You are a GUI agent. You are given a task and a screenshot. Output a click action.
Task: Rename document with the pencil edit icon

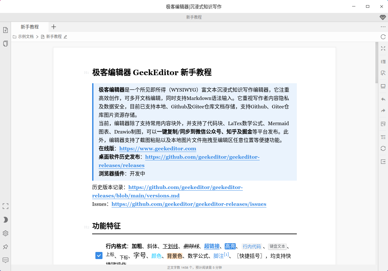65,37
